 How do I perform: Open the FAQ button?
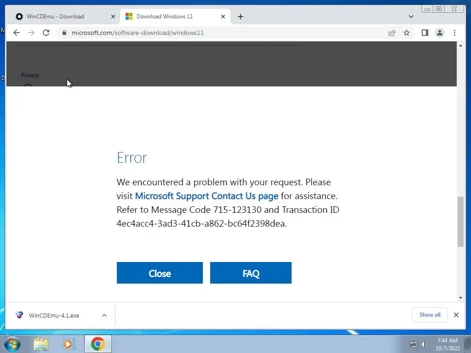251,273
